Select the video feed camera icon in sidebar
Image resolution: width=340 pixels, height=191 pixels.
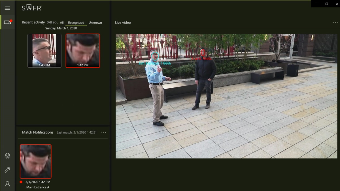7,22
